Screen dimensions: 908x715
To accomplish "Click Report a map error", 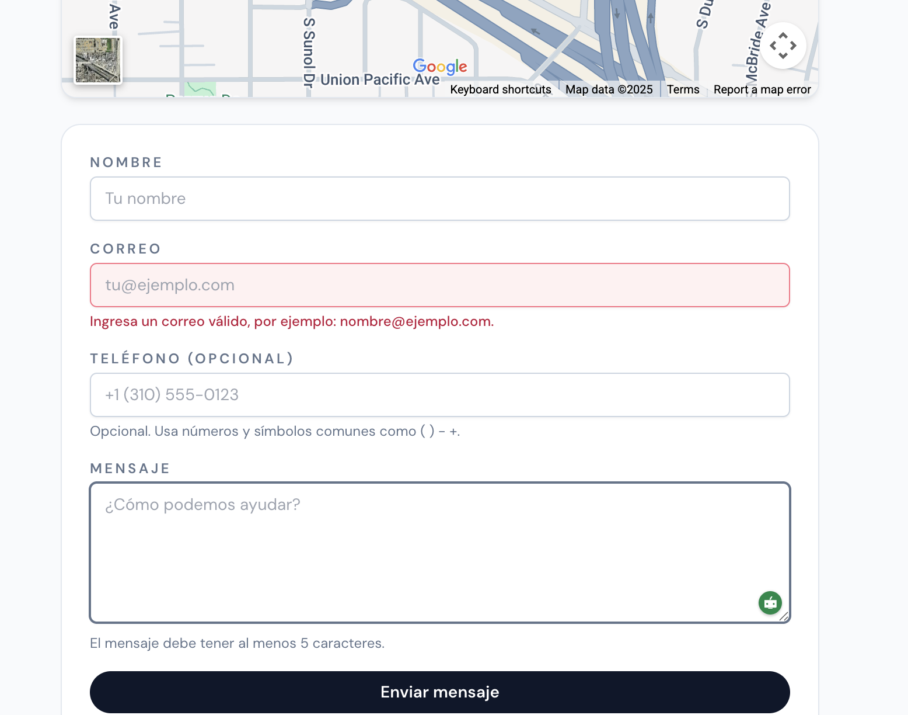I will coord(762,89).
